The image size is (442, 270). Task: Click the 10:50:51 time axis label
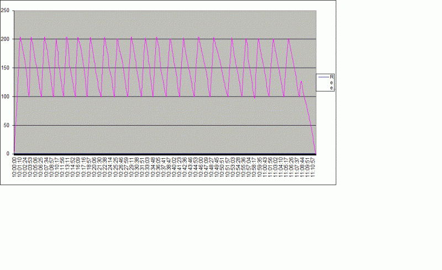coord(222,167)
